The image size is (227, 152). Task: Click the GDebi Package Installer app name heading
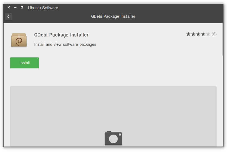click(x=61, y=35)
